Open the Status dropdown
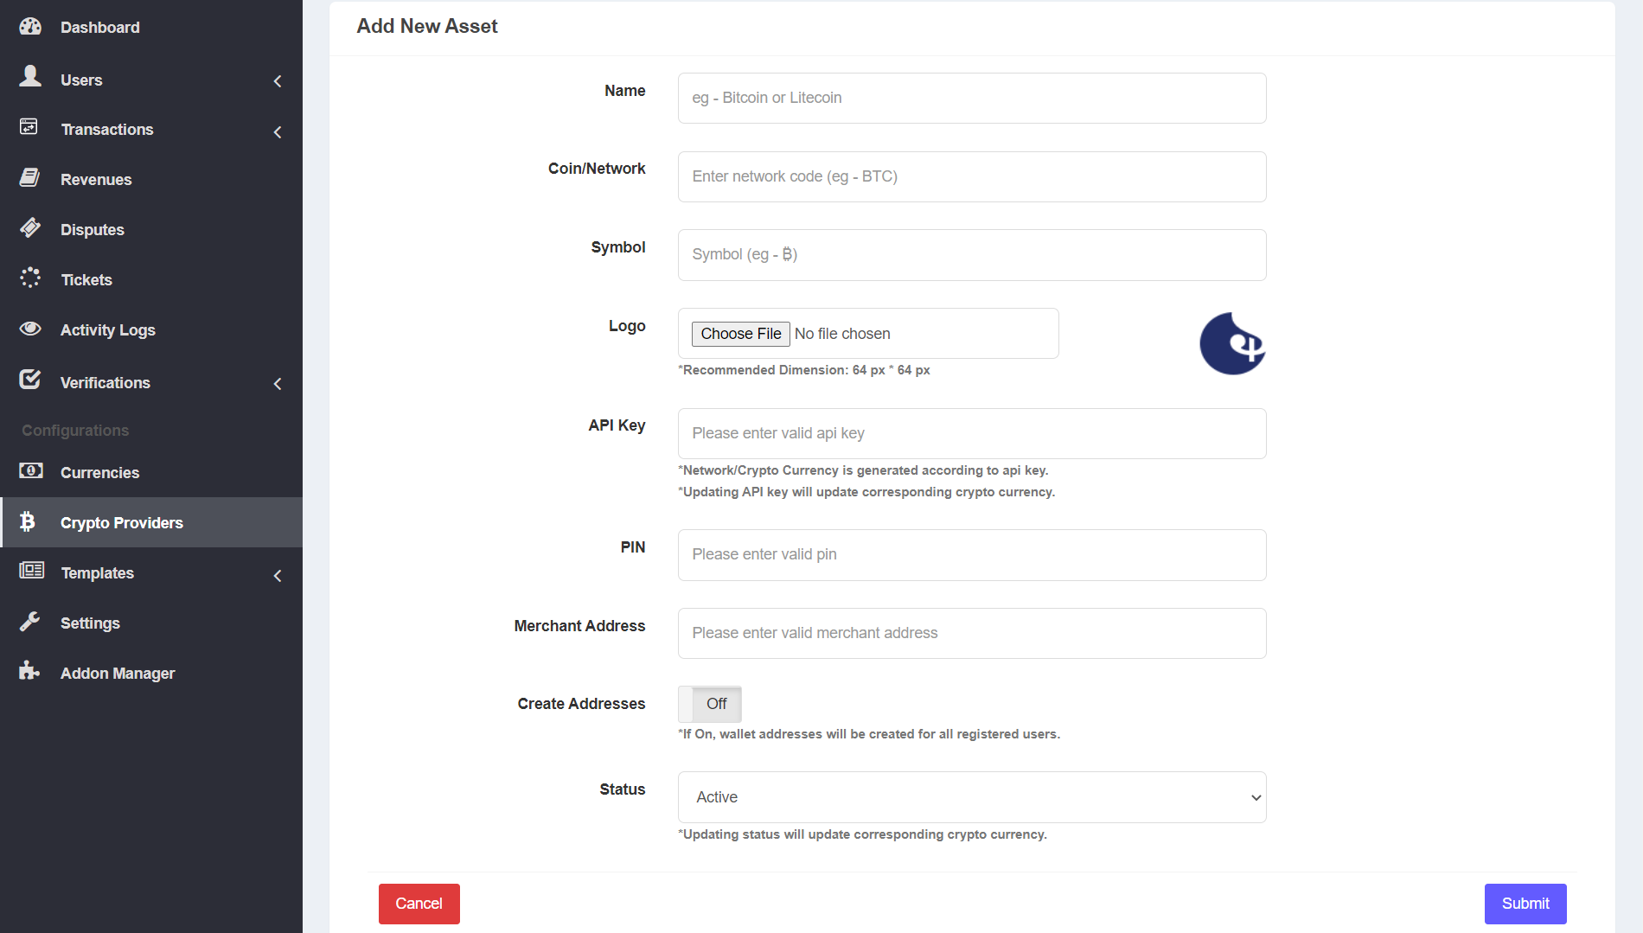 [x=971, y=797]
